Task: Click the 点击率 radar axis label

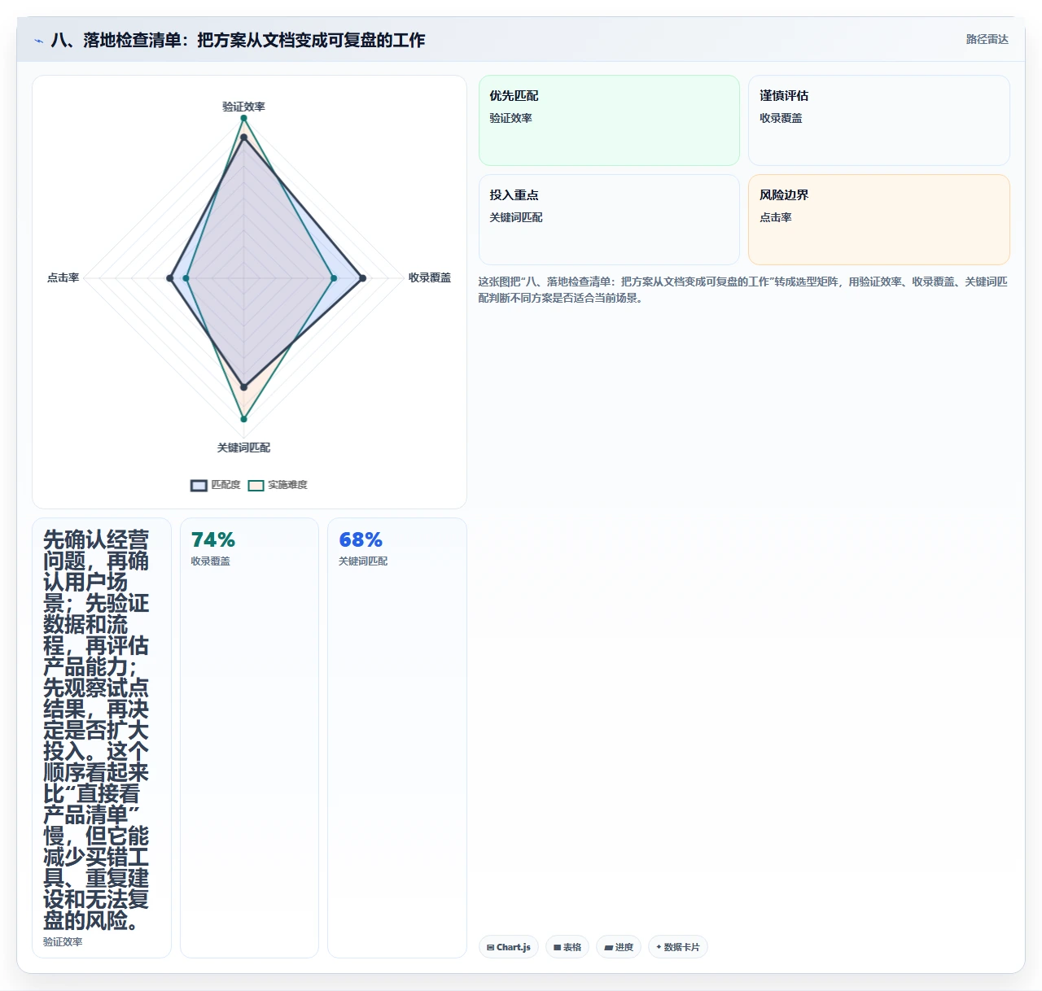Action: point(63,277)
